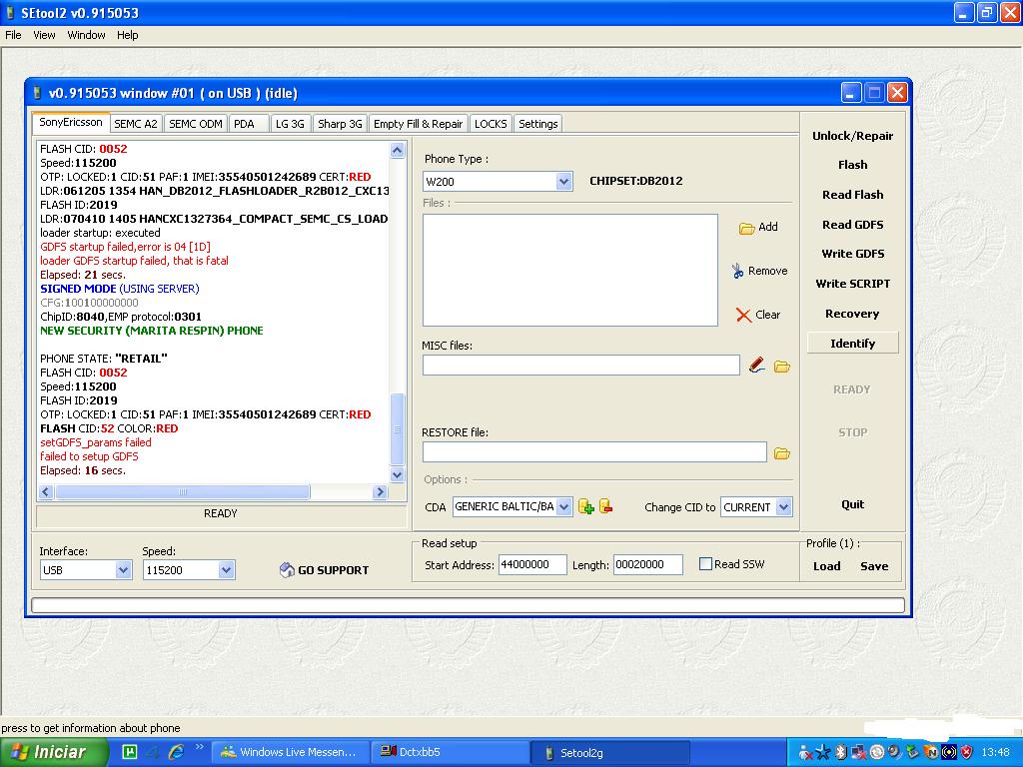Click the Identify button
This screenshot has width=1023, height=767.
tap(852, 344)
